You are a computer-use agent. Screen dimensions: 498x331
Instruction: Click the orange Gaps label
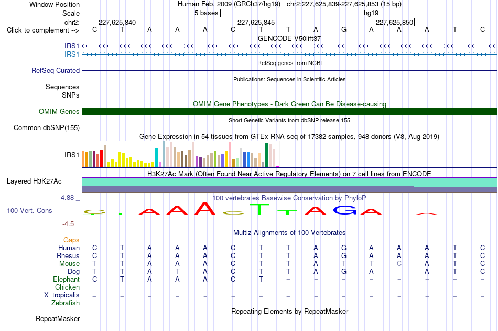pyautogui.click(x=71, y=240)
